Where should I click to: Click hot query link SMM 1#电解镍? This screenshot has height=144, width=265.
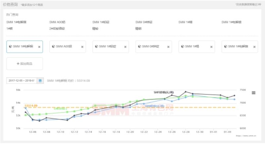pos(231,22)
